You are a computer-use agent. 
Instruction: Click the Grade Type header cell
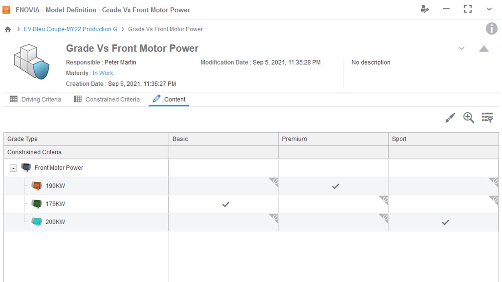pos(86,139)
